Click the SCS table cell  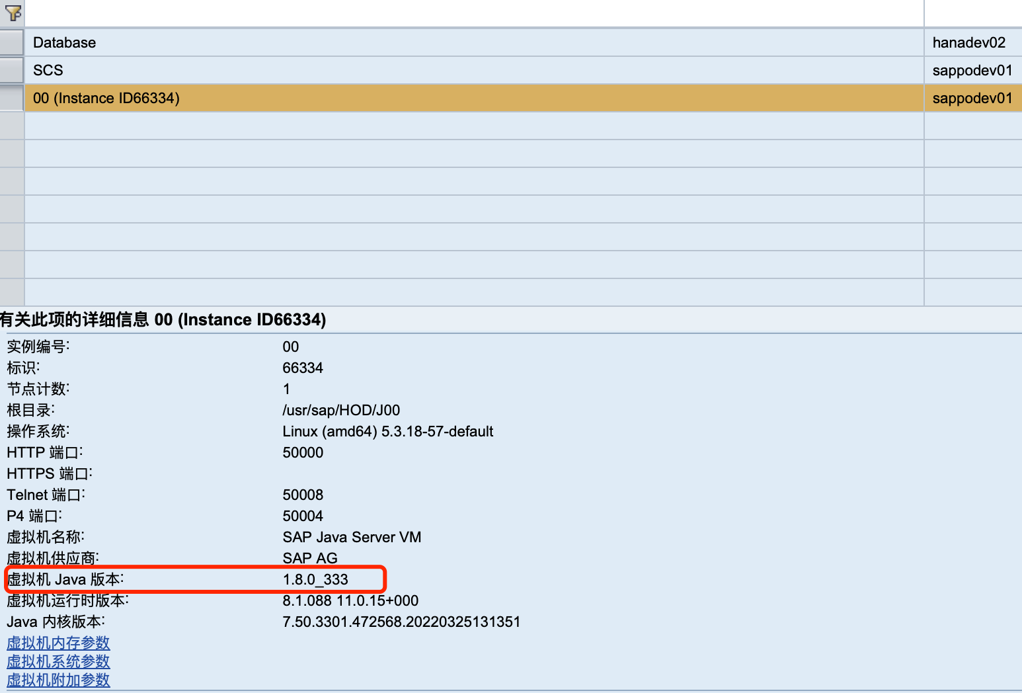pyautogui.click(x=474, y=70)
